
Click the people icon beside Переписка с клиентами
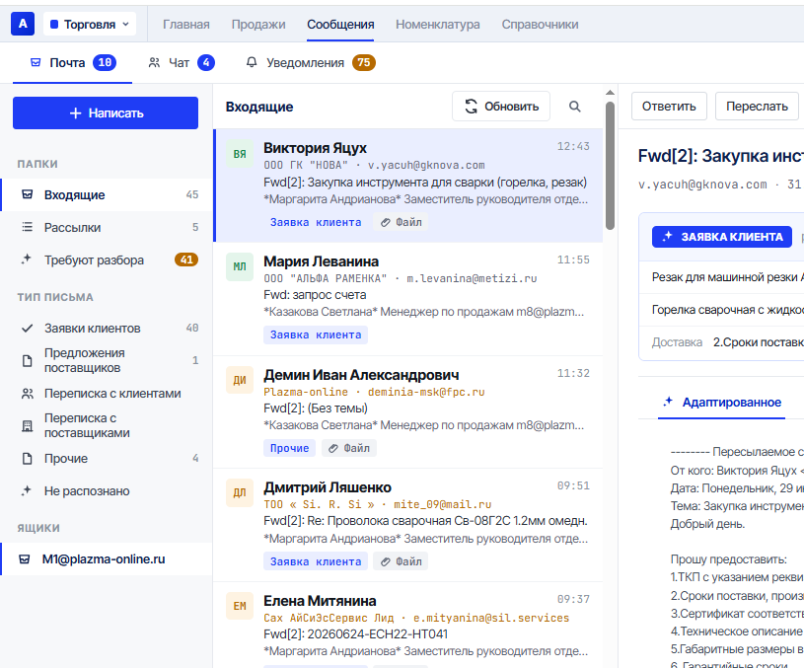point(28,394)
